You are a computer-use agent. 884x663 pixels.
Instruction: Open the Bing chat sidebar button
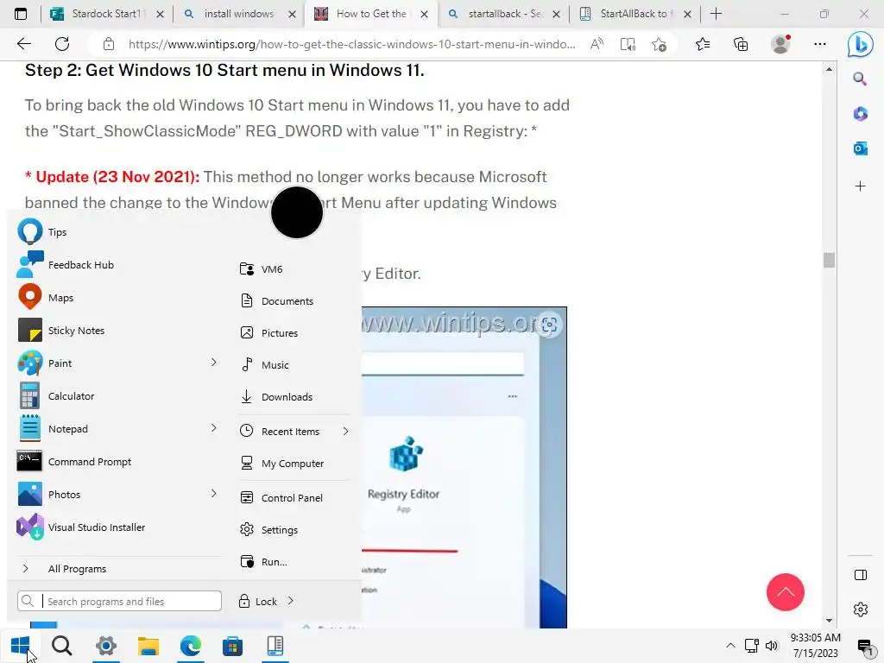click(x=861, y=44)
